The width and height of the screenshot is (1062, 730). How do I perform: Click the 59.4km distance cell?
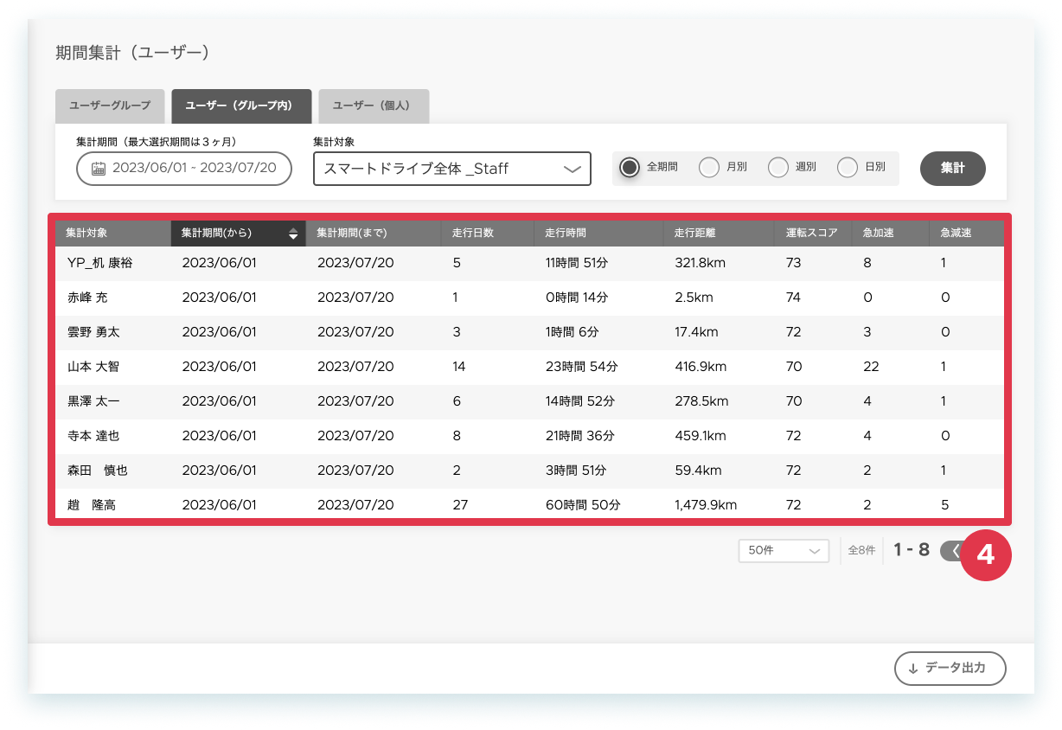click(698, 471)
